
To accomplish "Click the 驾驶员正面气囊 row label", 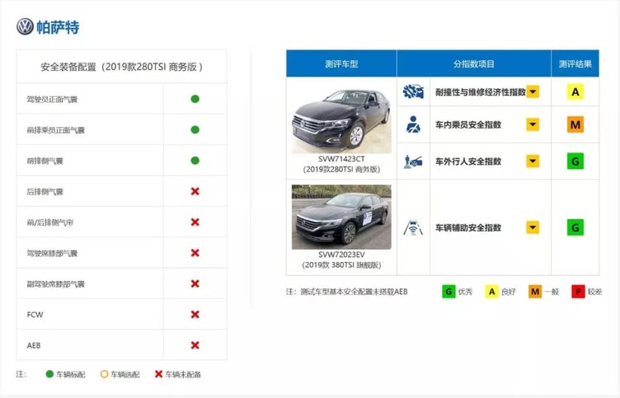I will 52,99.
